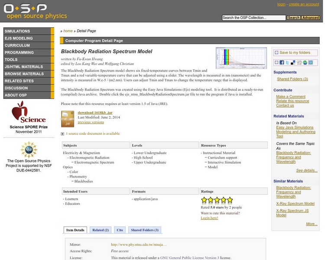Bookmark this page on Delicious

point(293,62)
